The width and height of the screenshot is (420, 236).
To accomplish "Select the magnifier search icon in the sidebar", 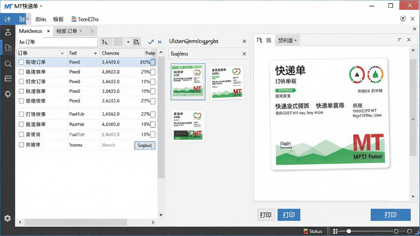I will (8, 64).
